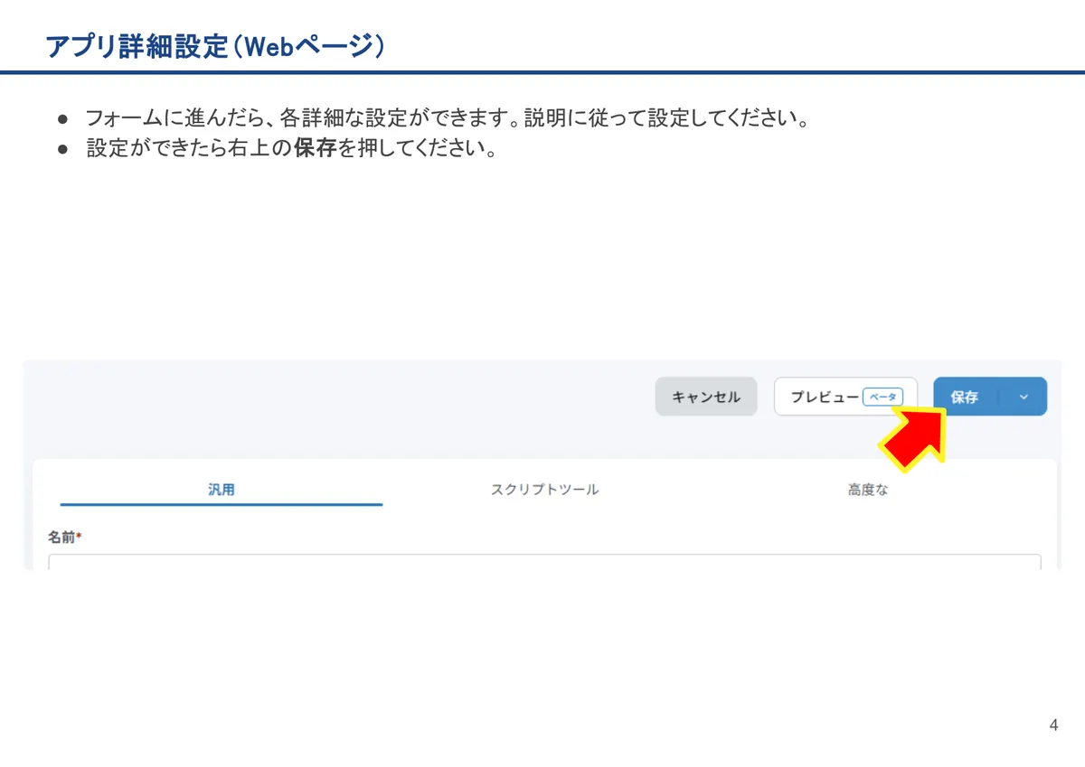1085x767 pixels.
Task: Expand the dropdown arrow beside 保存
Action: click(1024, 397)
